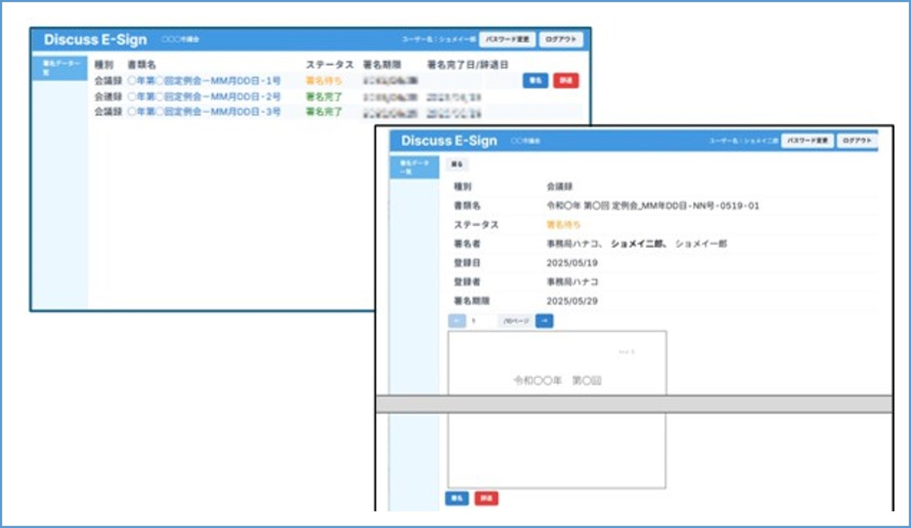Click パスワード変更 in the detail window header

coord(807,140)
